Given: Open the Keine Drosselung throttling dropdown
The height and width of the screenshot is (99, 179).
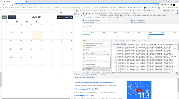Looking at the screenshot, I should [126, 13].
